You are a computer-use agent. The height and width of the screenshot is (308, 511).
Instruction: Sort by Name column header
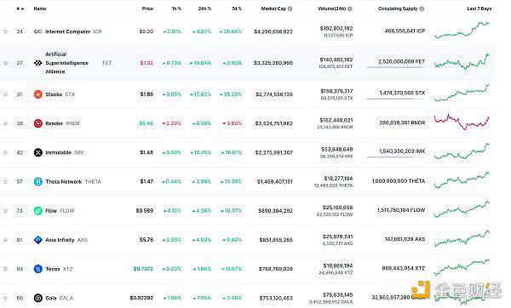[40, 9]
